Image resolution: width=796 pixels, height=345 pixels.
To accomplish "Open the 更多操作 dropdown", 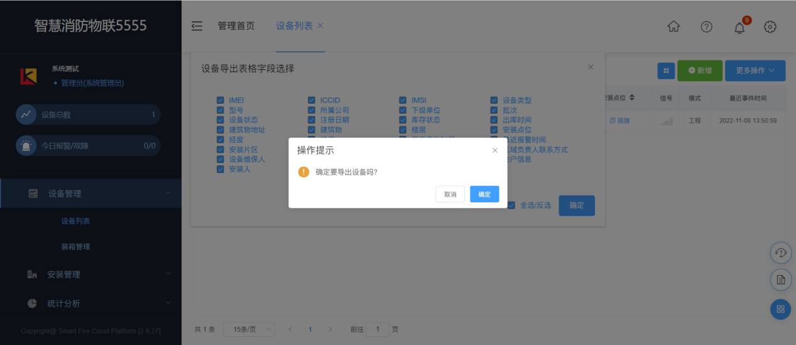I will pos(755,71).
